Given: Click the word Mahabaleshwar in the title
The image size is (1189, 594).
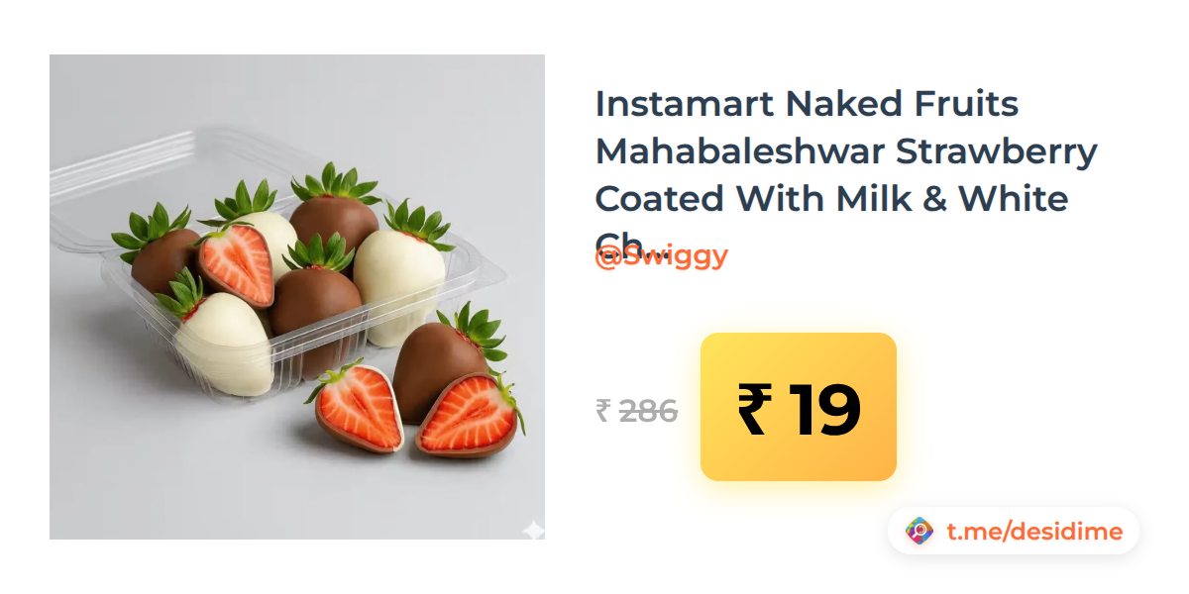Looking at the screenshot, I should click(x=740, y=151).
